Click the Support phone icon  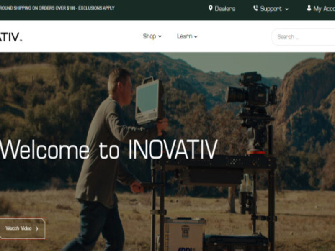[255, 8]
